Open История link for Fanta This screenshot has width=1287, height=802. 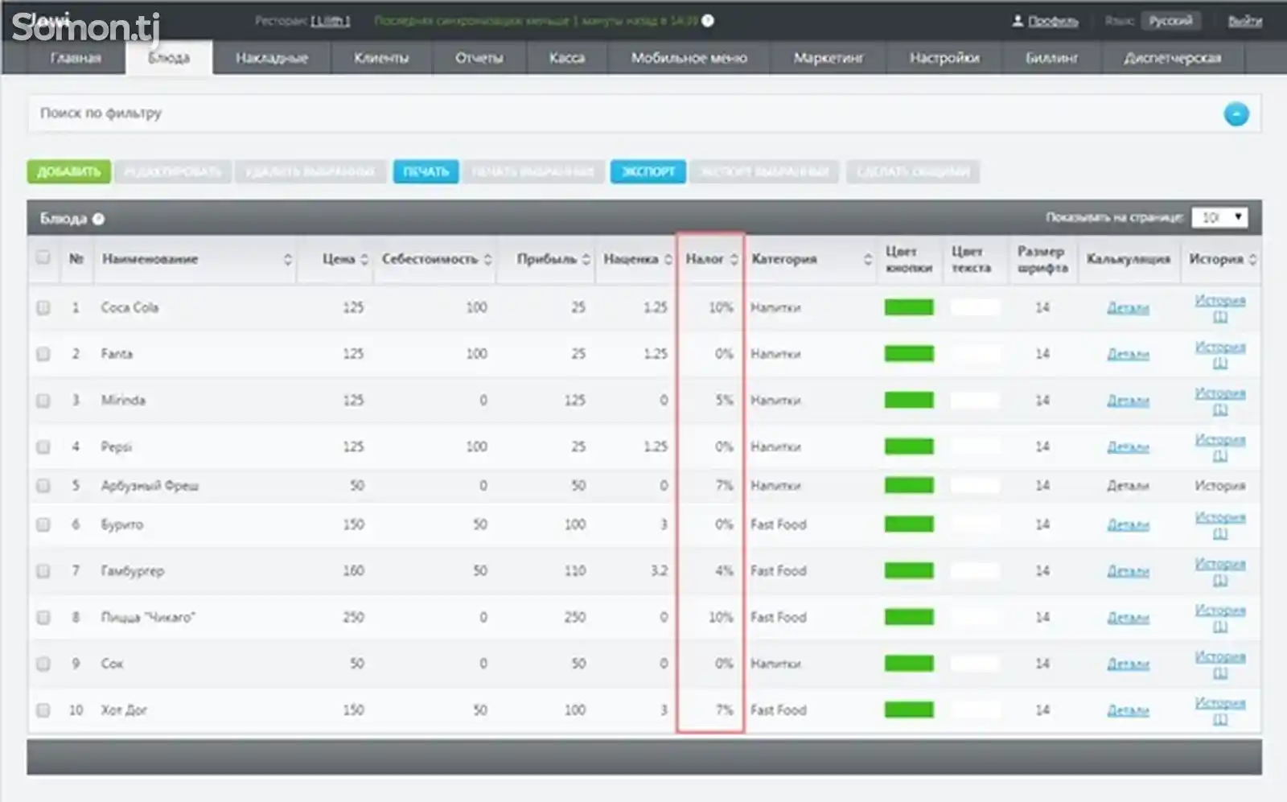(1220, 354)
